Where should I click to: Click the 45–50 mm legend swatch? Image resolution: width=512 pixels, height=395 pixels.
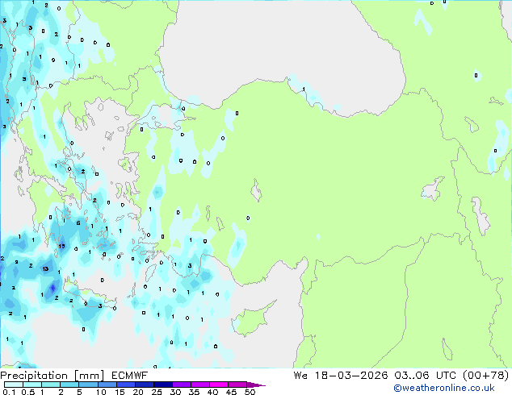237,385
